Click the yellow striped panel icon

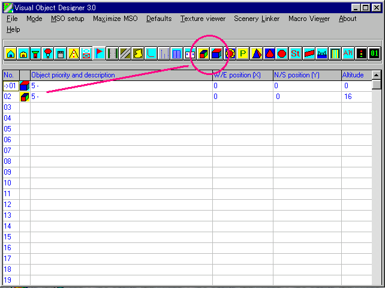(335, 53)
